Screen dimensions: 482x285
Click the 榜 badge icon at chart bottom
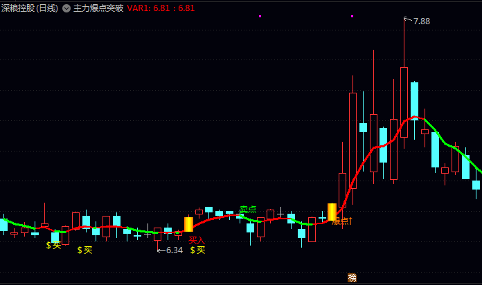click(x=352, y=277)
